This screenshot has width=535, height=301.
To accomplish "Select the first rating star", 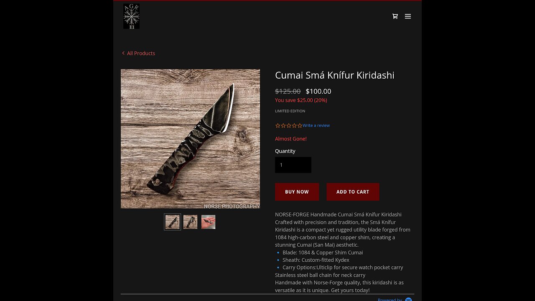I will tap(278, 125).
